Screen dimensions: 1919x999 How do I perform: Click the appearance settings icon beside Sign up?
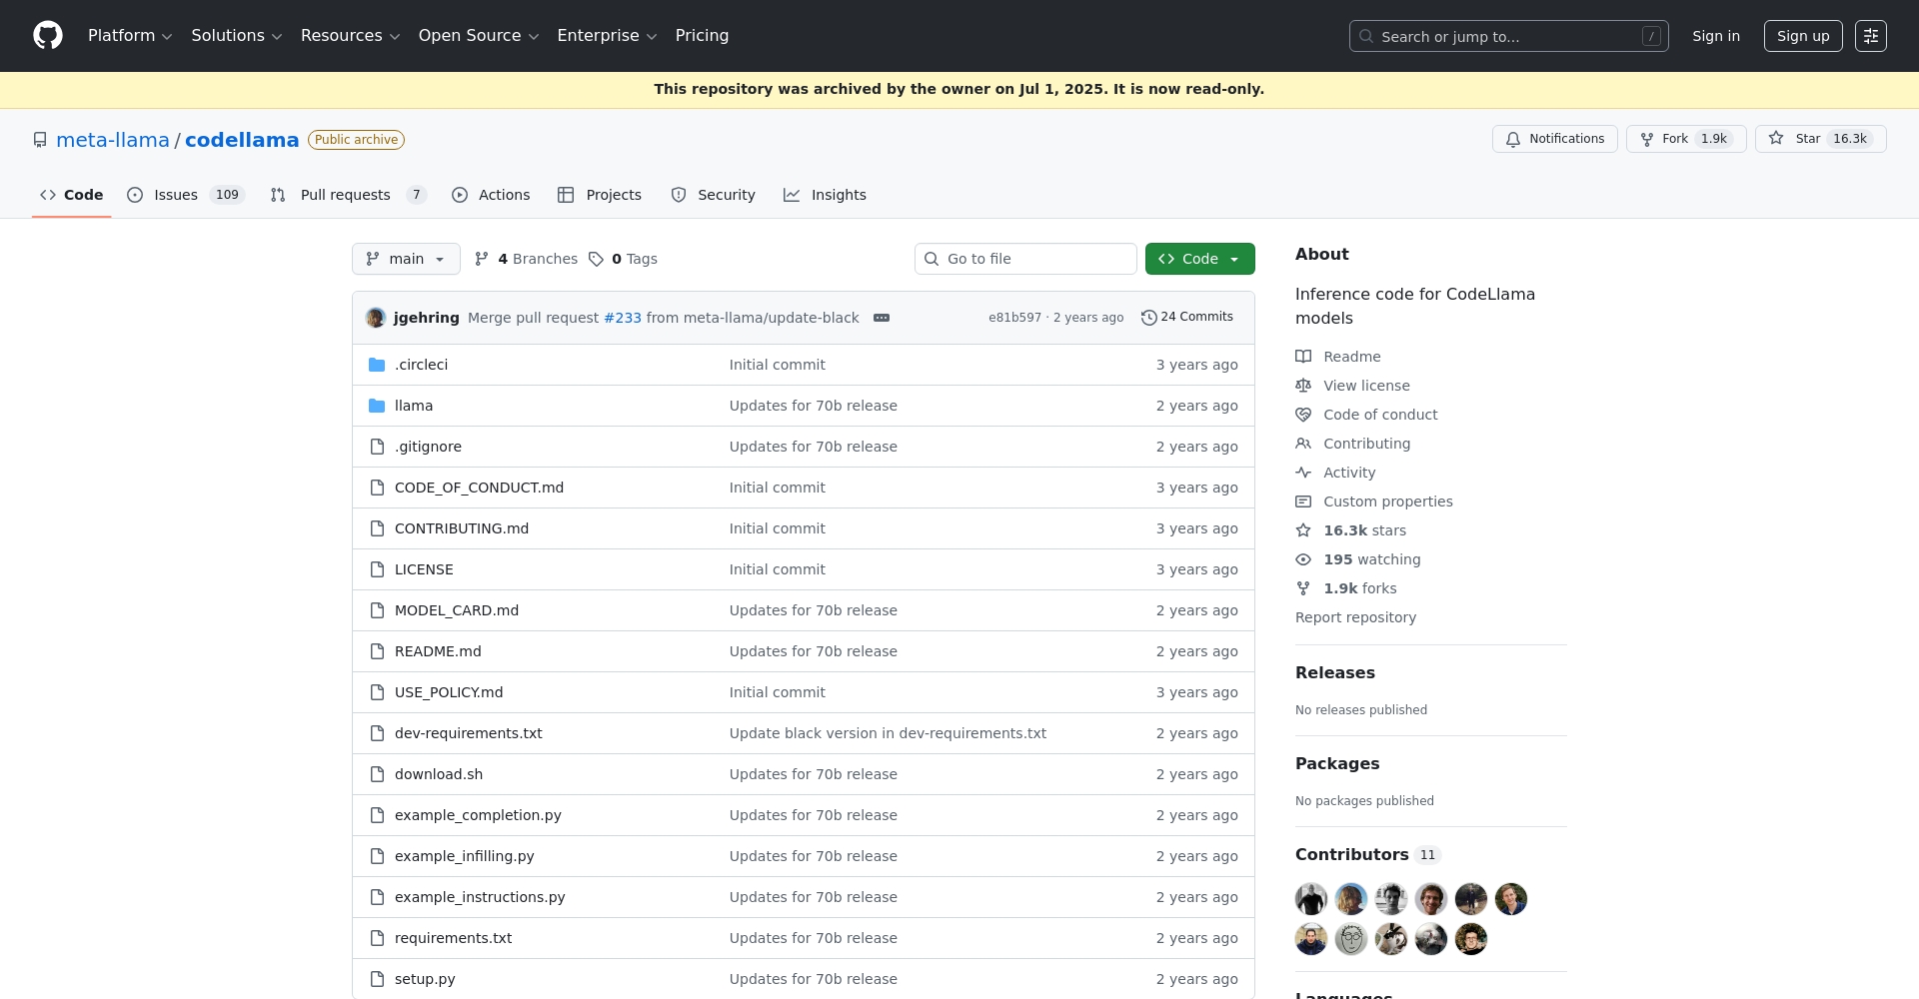point(1870,36)
